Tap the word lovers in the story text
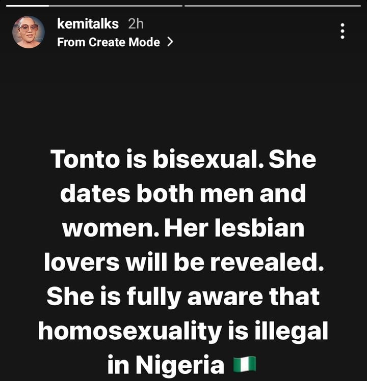The height and width of the screenshot is (381, 367). pyautogui.click(x=82, y=262)
